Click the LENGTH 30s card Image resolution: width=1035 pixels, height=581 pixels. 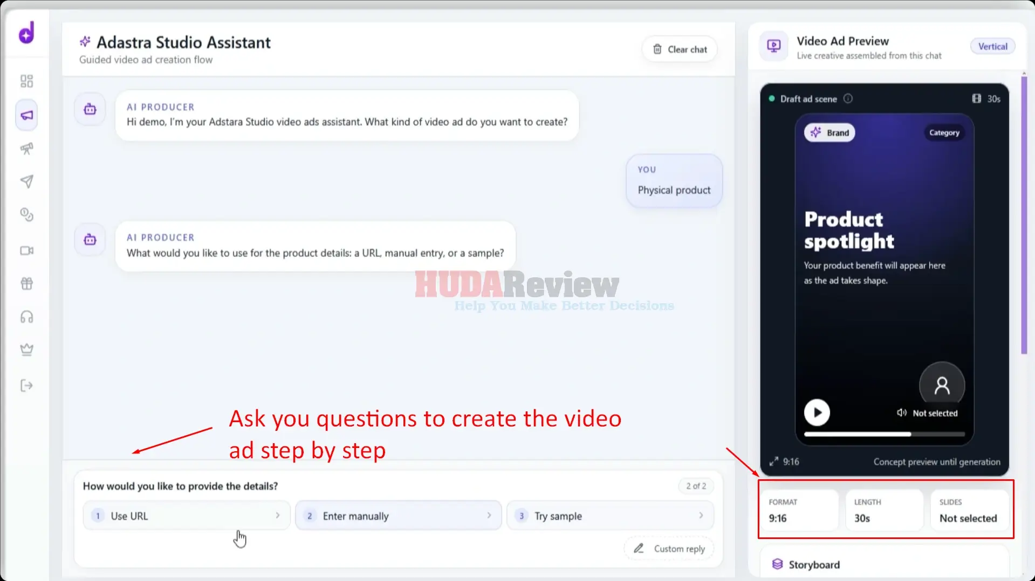[x=885, y=510]
